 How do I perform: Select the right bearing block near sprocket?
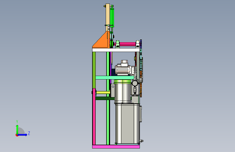pos(138,44)
